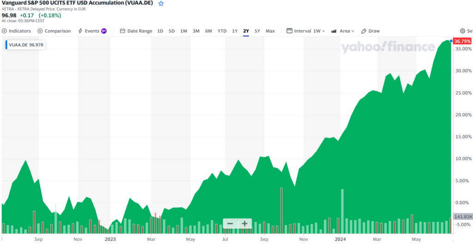Open the chart Settings gear

[x=463, y=31]
